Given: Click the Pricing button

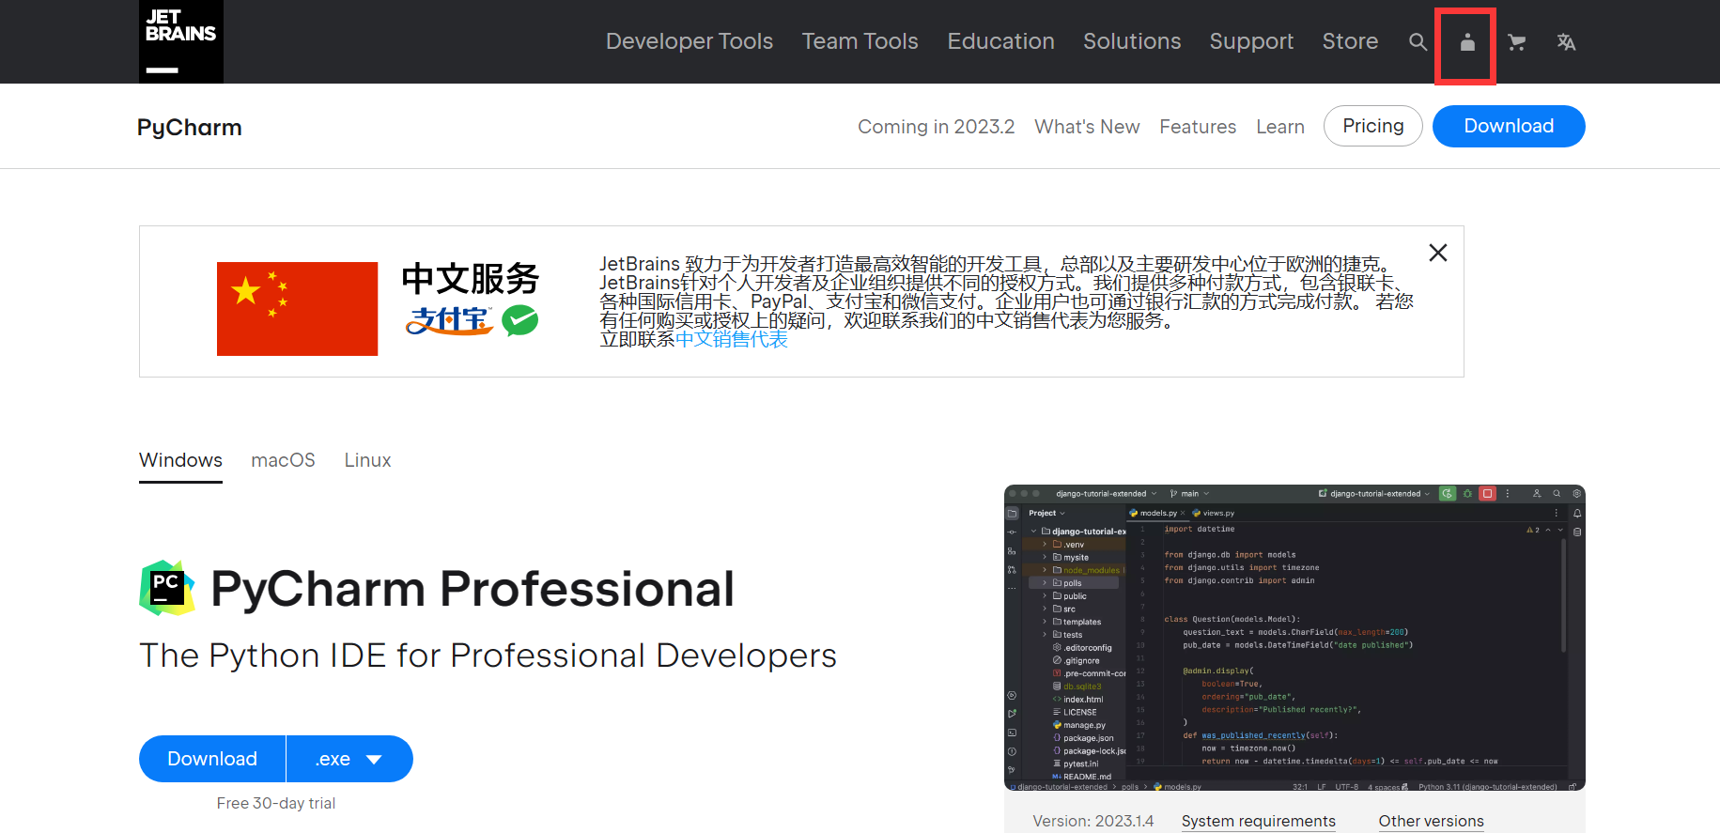Looking at the screenshot, I should tap(1372, 126).
